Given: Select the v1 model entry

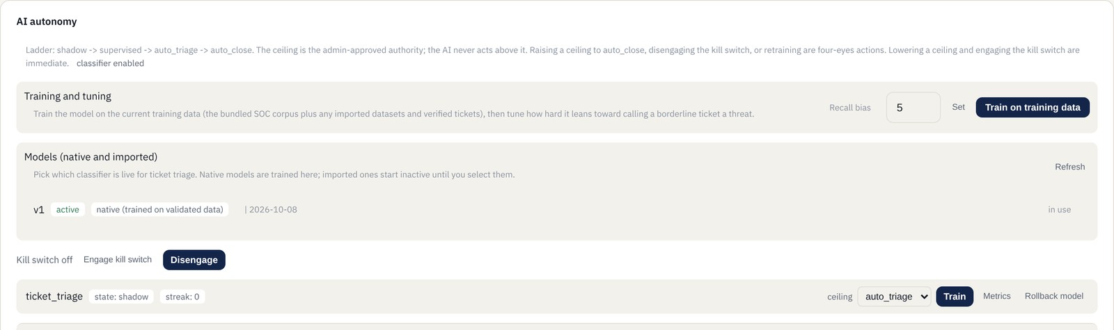Looking at the screenshot, I should tap(39, 210).
